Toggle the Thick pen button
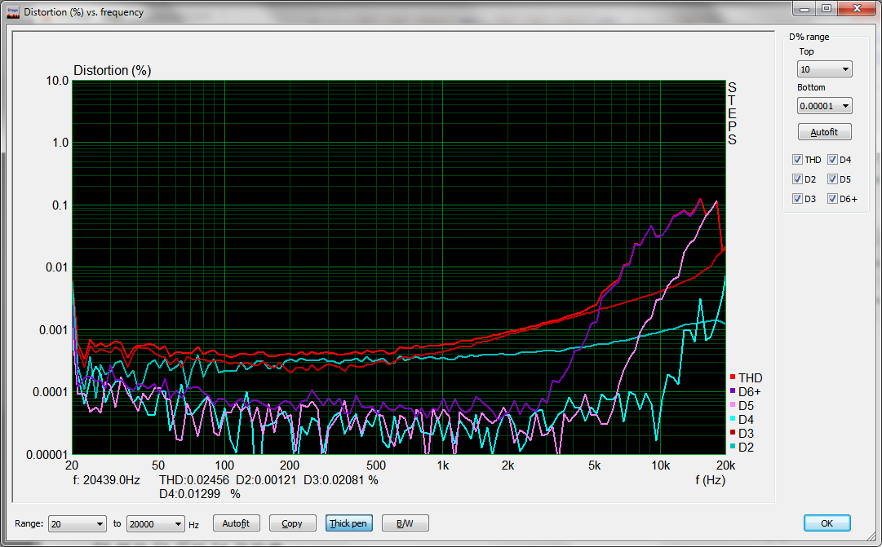The height and width of the screenshot is (547, 882). 348,523
